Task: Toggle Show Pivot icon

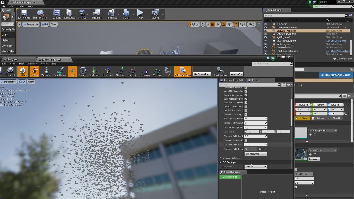Action: 108,72
